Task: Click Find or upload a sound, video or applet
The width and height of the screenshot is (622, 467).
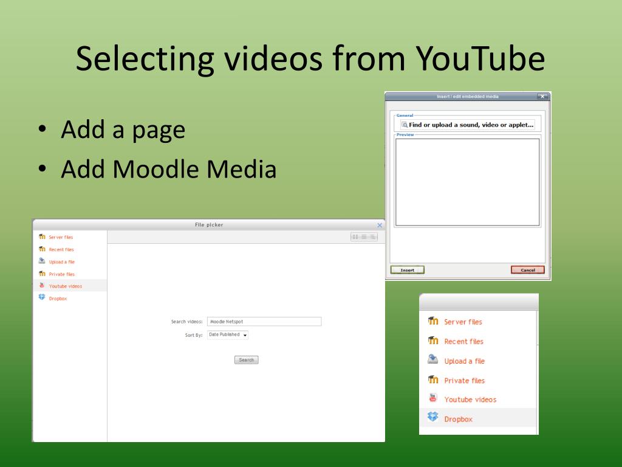Action: pyautogui.click(x=467, y=125)
